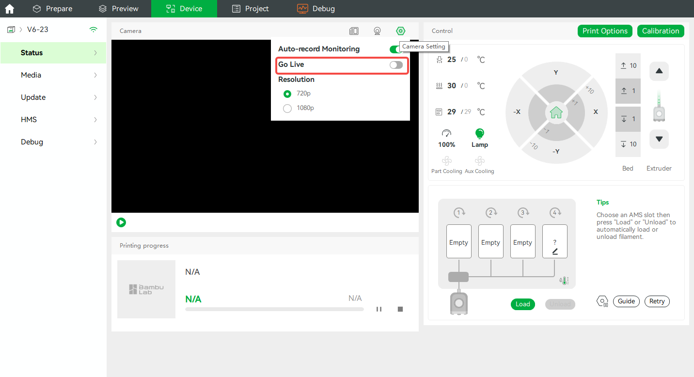Move bed down by 10
Image resolution: width=694 pixels, height=377 pixels.
pos(628,144)
